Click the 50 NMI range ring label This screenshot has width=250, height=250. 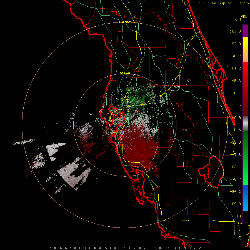tap(125, 74)
